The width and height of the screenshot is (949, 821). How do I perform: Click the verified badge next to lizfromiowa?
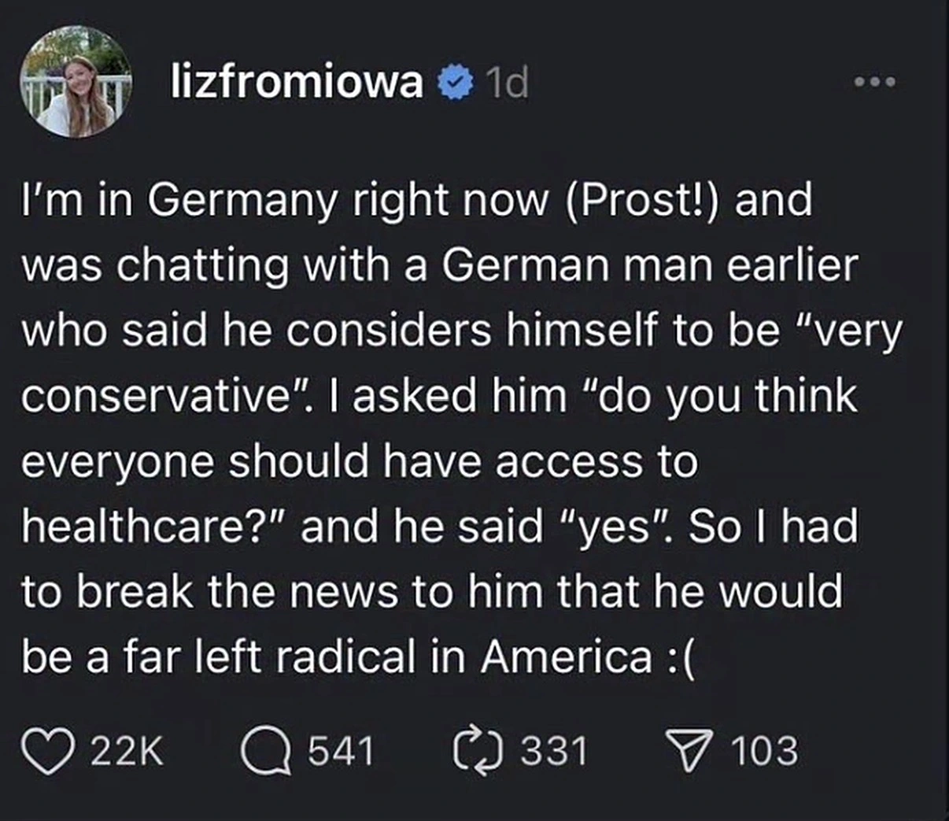(x=452, y=83)
